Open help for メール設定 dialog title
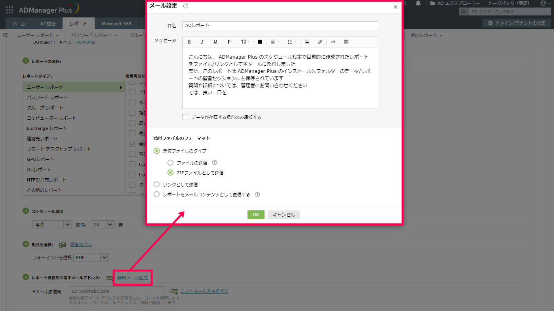Image resolution: width=554 pixels, height=311 pixels. click(186, 6)
